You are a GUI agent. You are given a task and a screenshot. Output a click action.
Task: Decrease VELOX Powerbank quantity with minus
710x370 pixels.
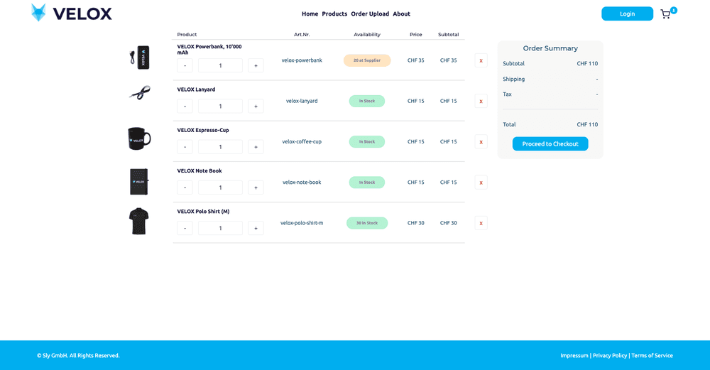click(185, 65)
